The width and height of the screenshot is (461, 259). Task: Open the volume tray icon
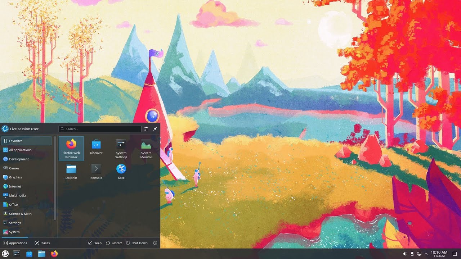pos(404,254)
